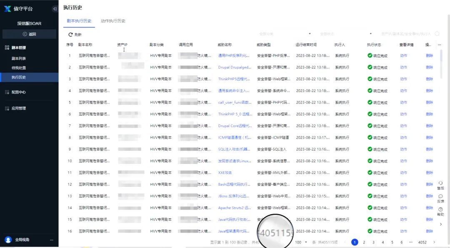Open the XXE攻击 threat link
Viewport: 450px width, 248px height.
(x=225, y=173)
